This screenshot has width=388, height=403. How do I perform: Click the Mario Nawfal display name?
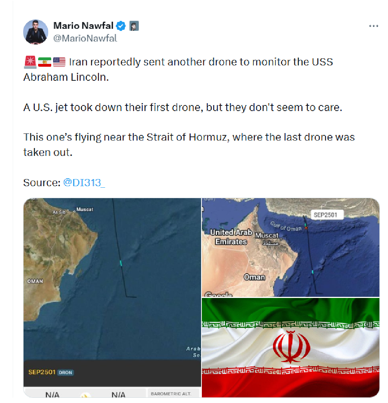(83, 26)
